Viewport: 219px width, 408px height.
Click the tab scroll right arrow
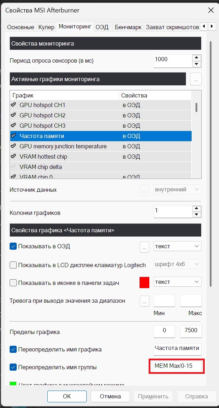[212, 26]
